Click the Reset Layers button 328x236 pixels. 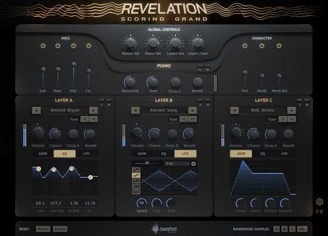pos(60,229)
